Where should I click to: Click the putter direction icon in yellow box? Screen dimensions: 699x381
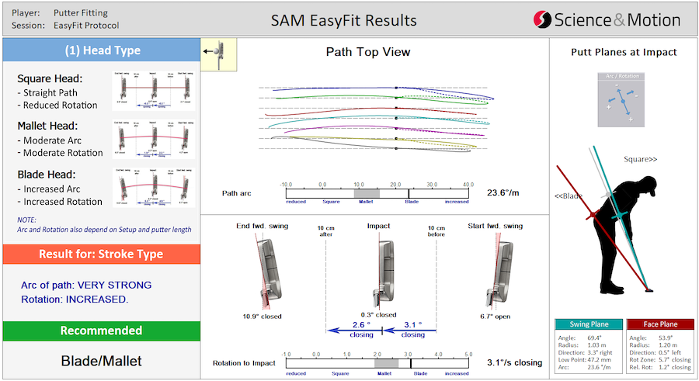(x=218, y=54)
